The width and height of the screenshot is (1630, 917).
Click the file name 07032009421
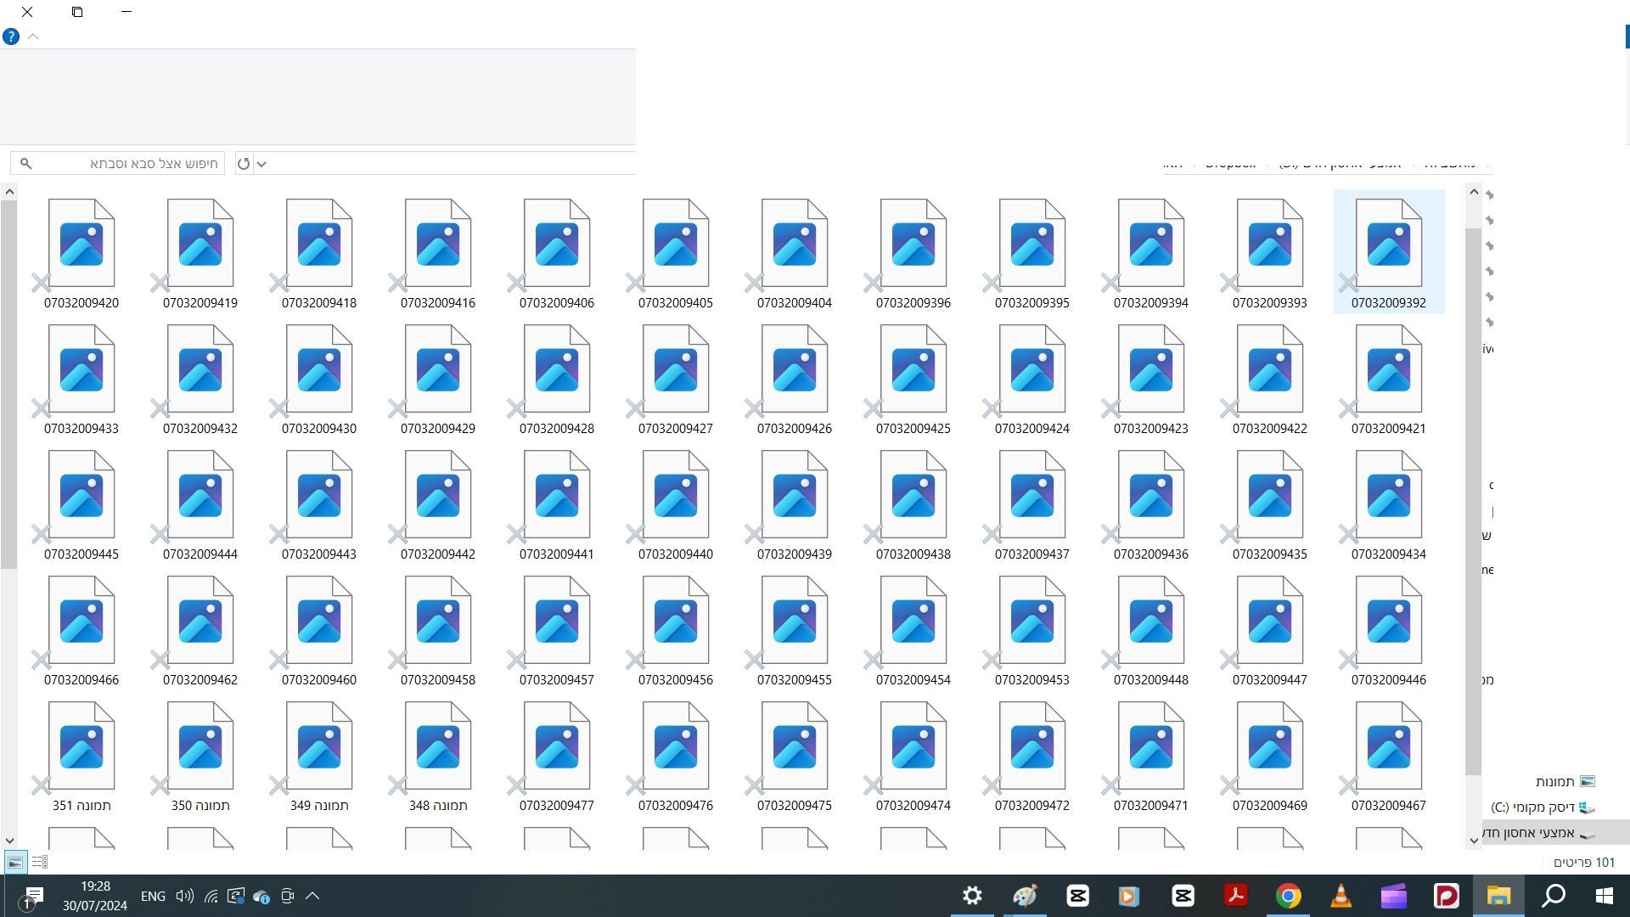1389,429
